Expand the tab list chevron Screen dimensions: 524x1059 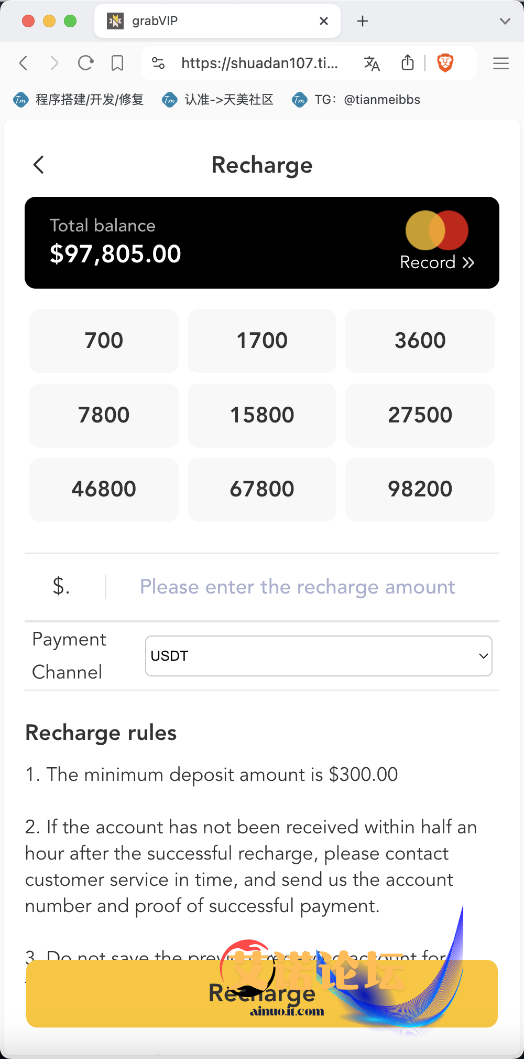point(505,22)
